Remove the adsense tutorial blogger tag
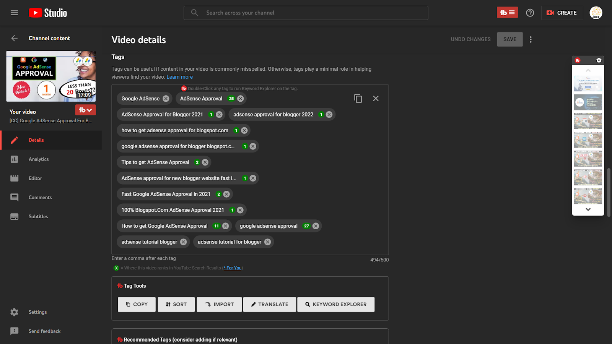The width and height of the screenshot is (612, 344). [x=183, y=242]
